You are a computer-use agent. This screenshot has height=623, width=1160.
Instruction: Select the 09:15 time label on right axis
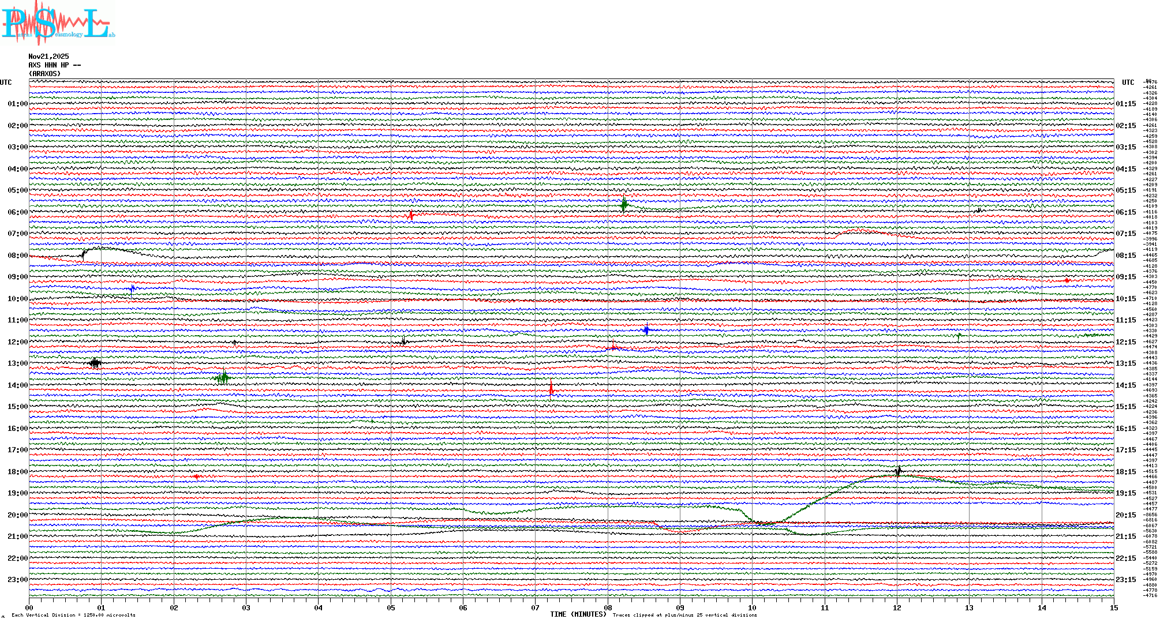point(1125,277)
